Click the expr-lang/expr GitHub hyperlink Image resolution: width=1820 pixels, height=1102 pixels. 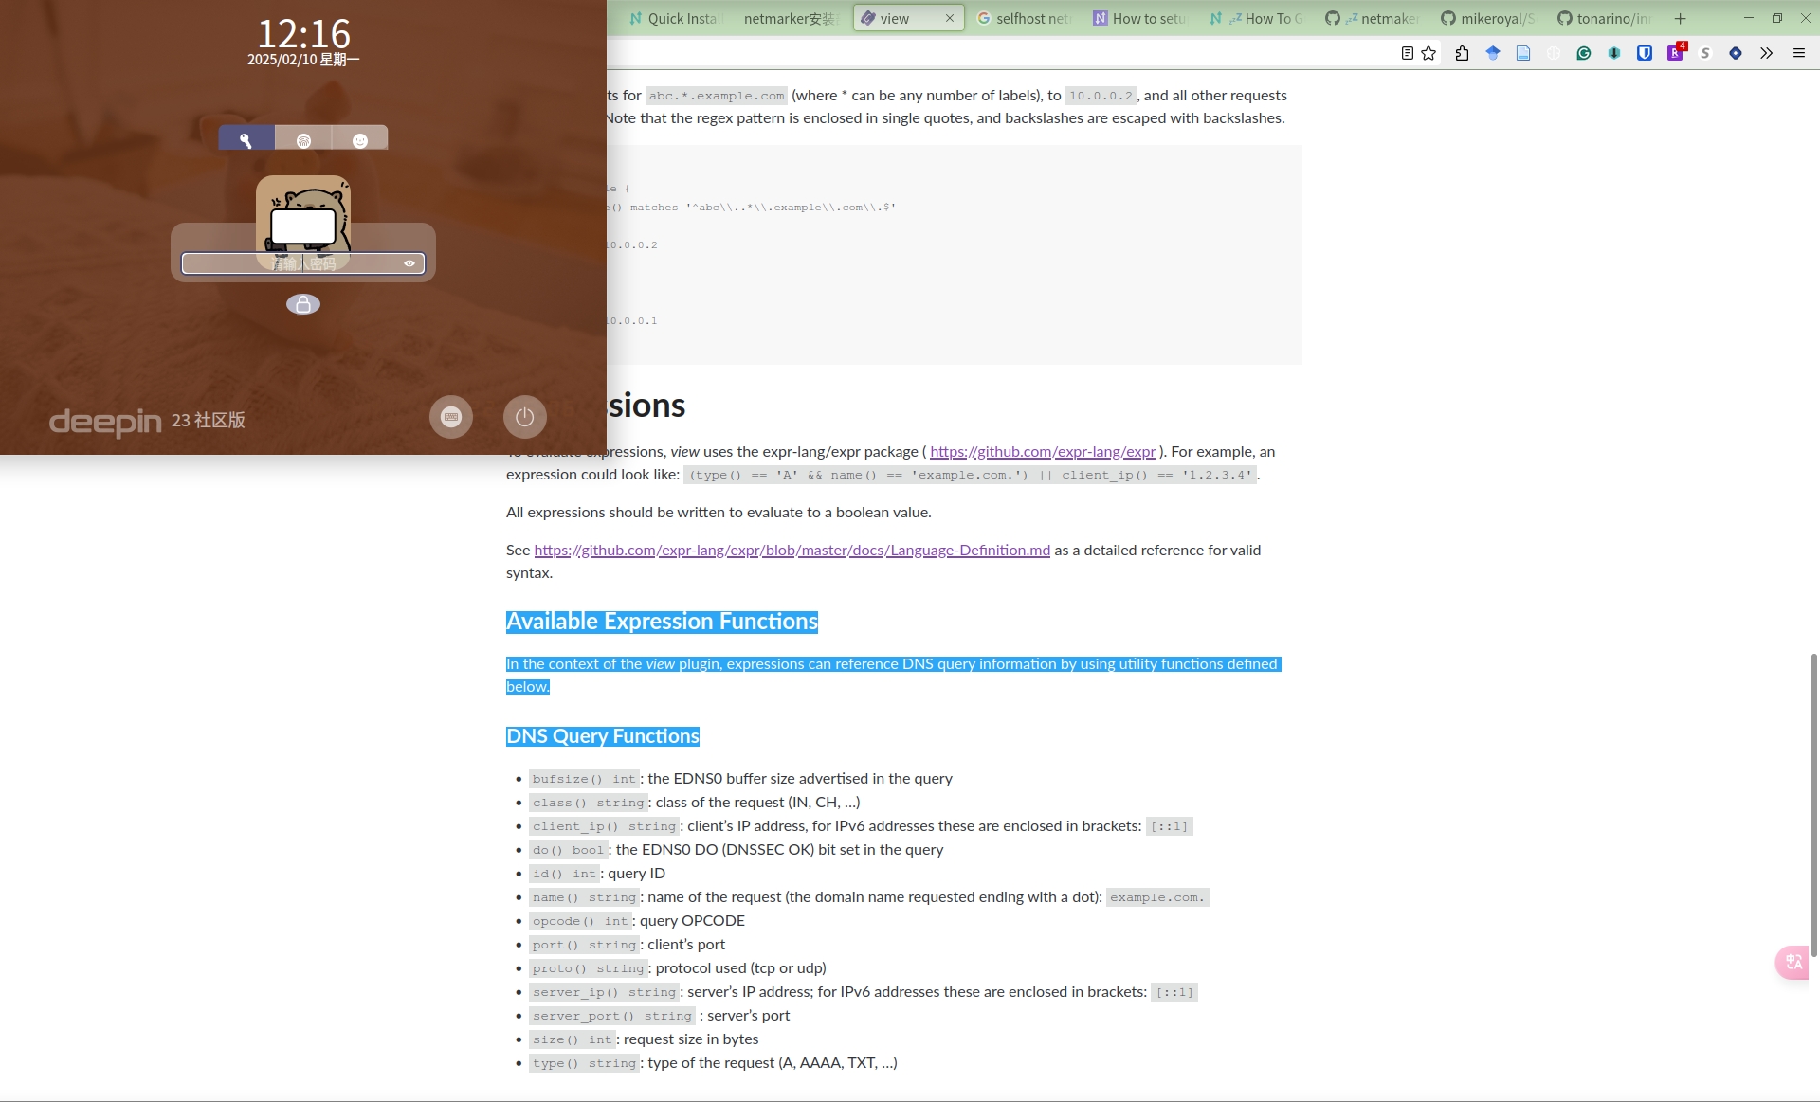click(1042, 451)
